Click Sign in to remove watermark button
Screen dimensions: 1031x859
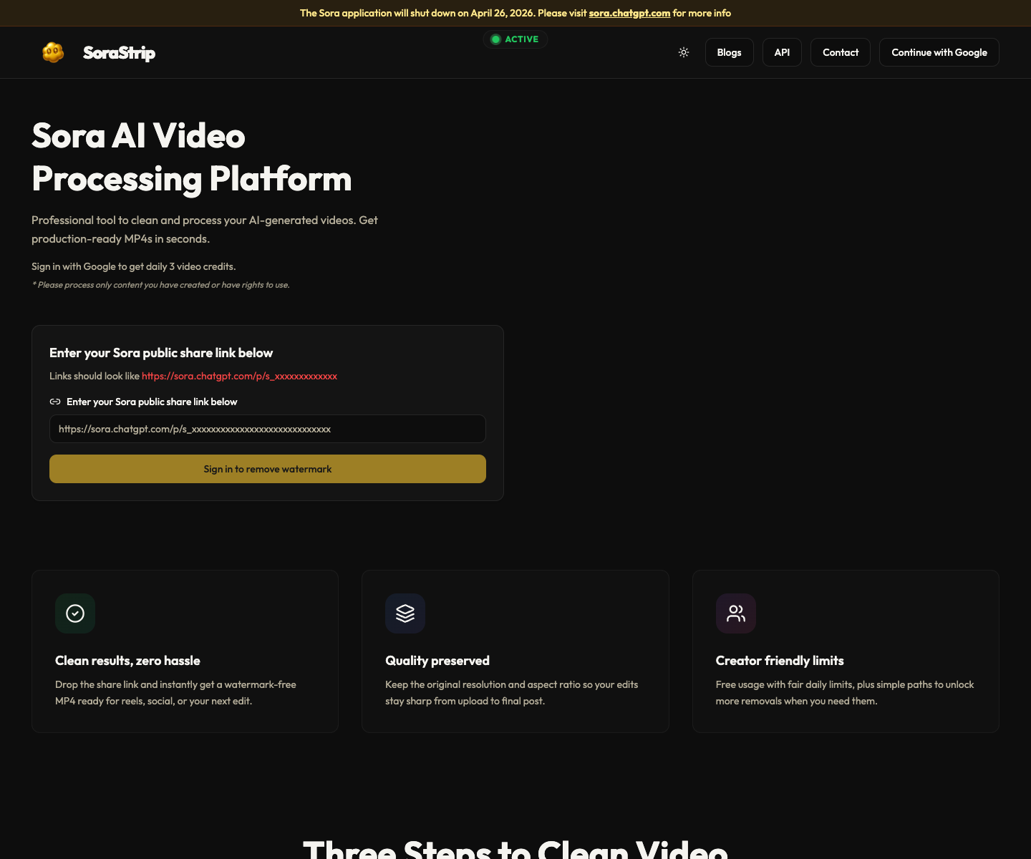point(268,469)
